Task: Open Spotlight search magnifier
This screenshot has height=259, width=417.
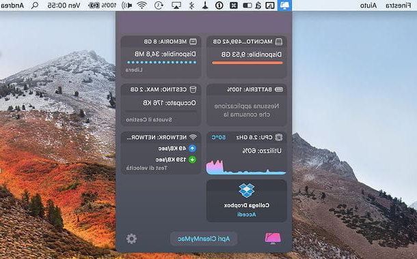Action: [x=35, y=5]
